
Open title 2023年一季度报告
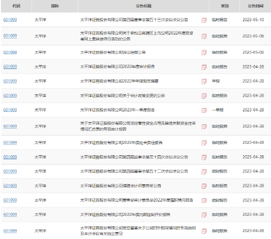117,110
